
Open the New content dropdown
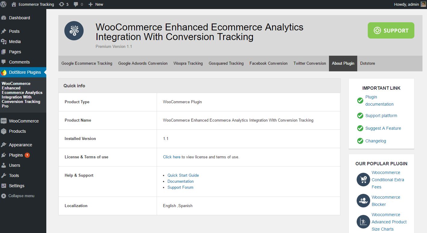(x=96, y=4)
